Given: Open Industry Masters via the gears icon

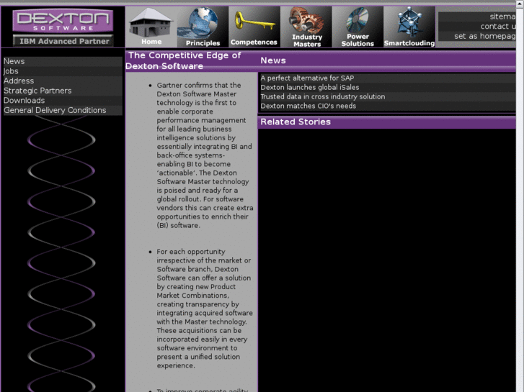Looking at the screenshot, I should point(306,27).
